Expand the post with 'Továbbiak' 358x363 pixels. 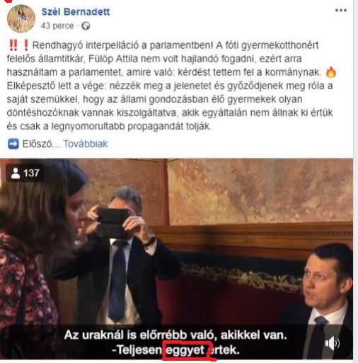86,144
